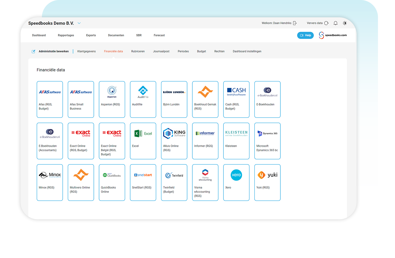
Task: Select Microsoft Dynamics 365 bc tile
Action: pyautogui.click(x=267, y=141)
